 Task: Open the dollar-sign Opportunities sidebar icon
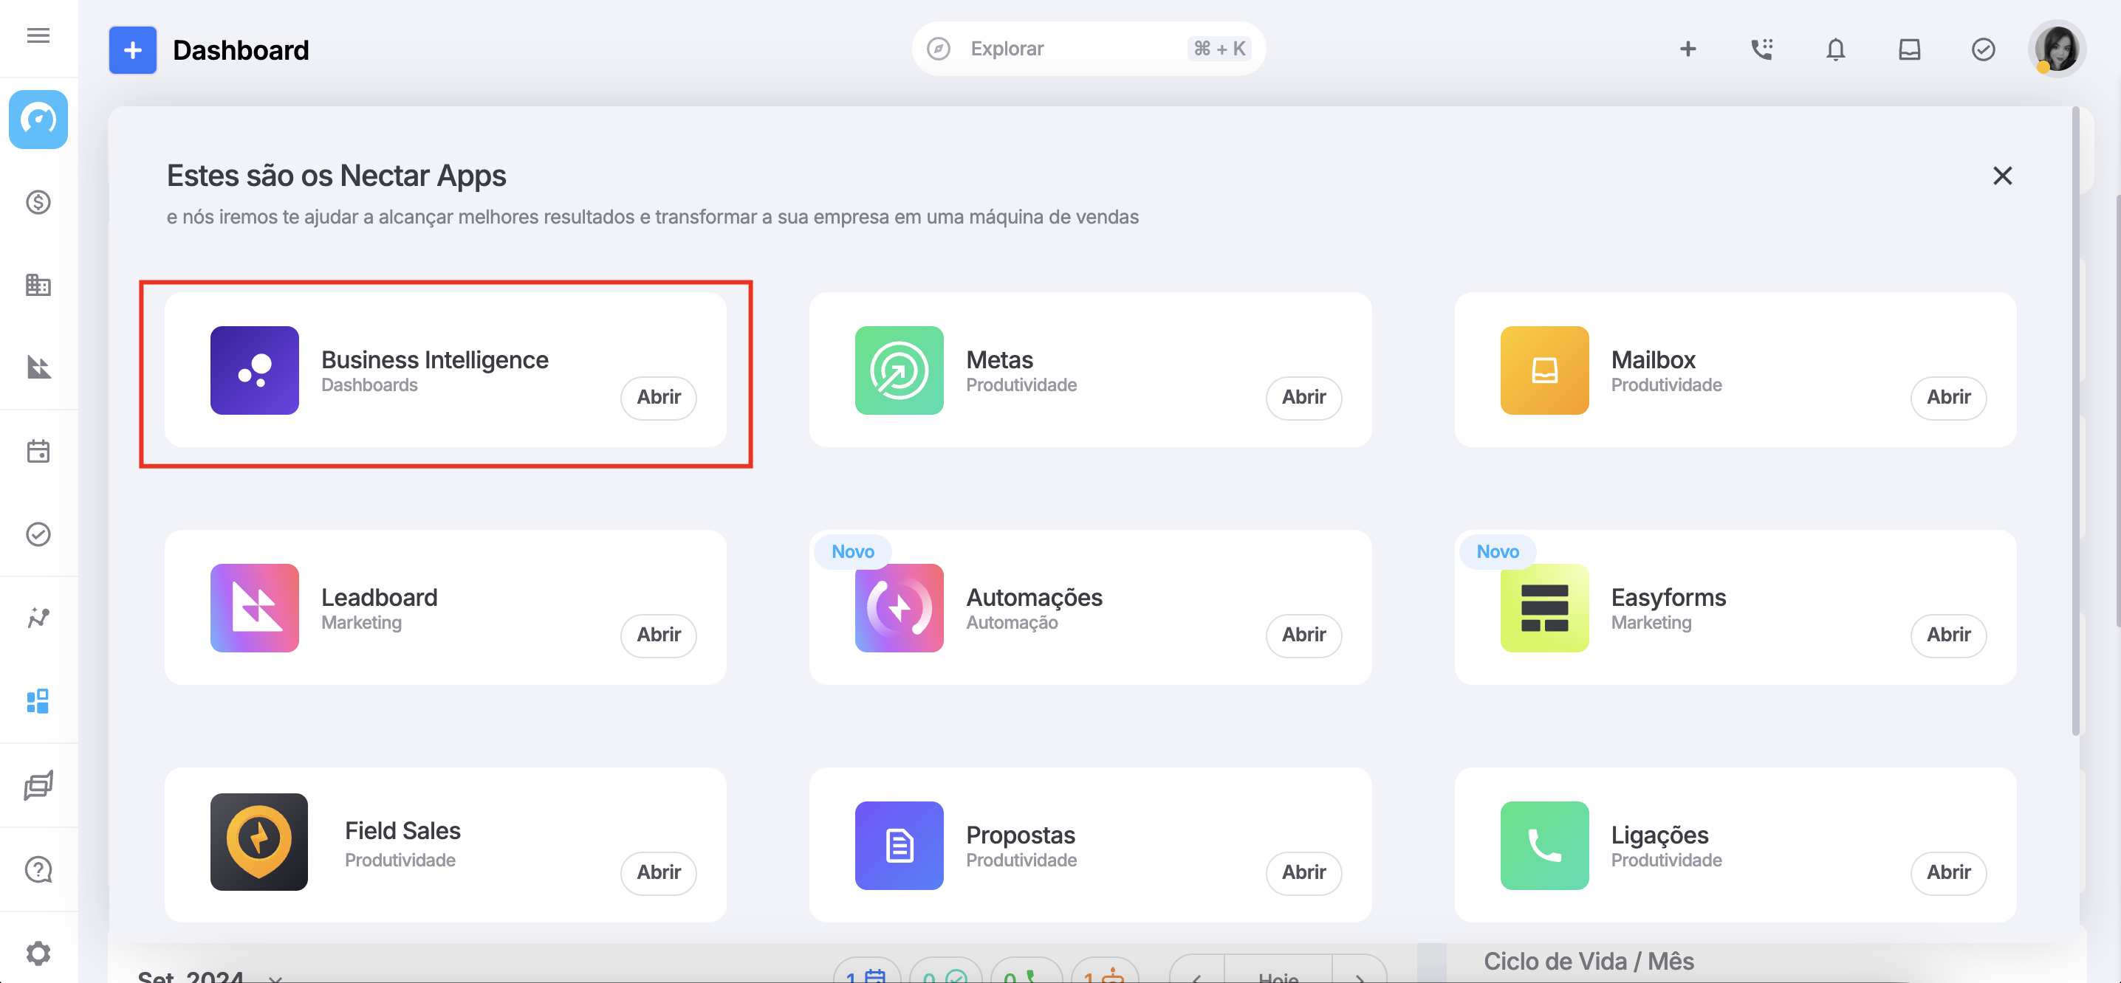pos(38,202)
